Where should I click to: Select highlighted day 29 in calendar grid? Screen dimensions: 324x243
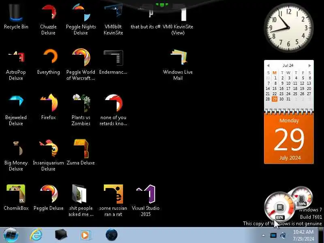pyautogui.click(x=275, y=99)
